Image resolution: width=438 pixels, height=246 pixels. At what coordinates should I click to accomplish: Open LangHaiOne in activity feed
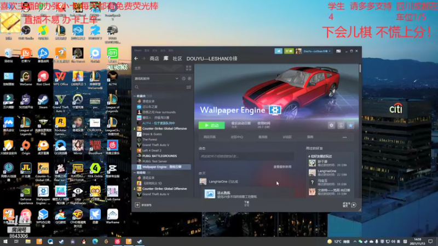218,181
